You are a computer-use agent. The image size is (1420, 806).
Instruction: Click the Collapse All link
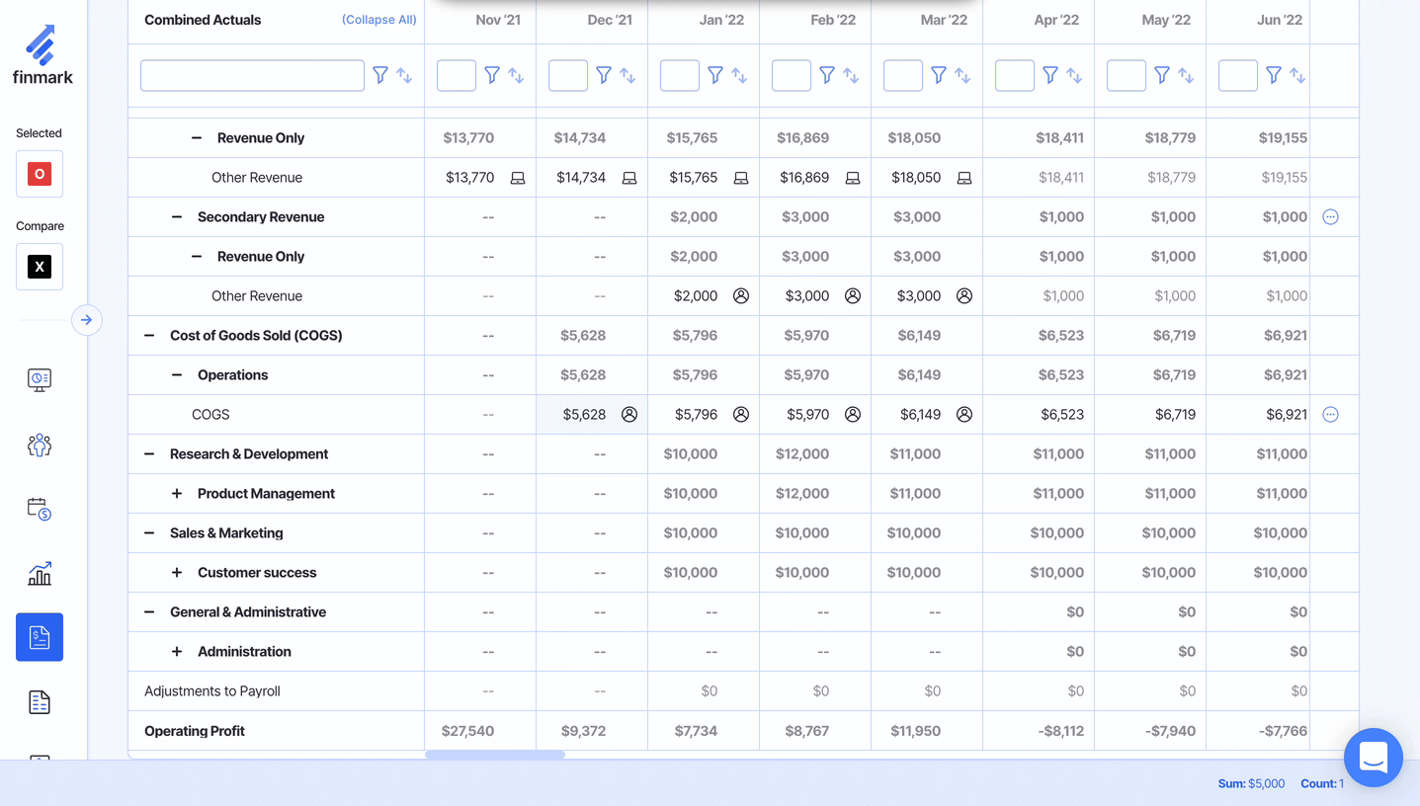[378, 20]
